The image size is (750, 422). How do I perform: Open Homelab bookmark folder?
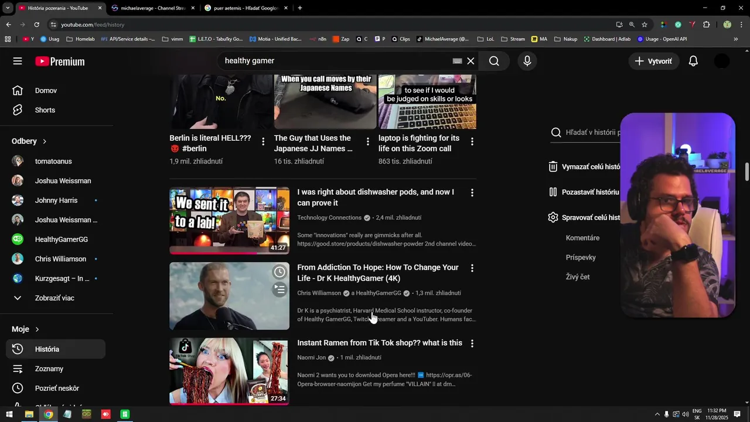81,39
